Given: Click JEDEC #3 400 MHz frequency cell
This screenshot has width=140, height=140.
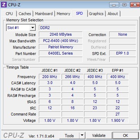Looking at the screenshot, I should pyautogui.click(x=95, y=77).
